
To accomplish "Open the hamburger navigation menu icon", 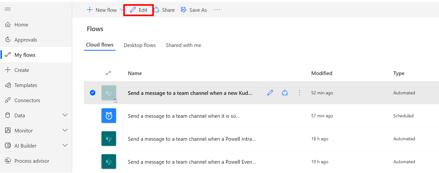I will click(8, 9).
